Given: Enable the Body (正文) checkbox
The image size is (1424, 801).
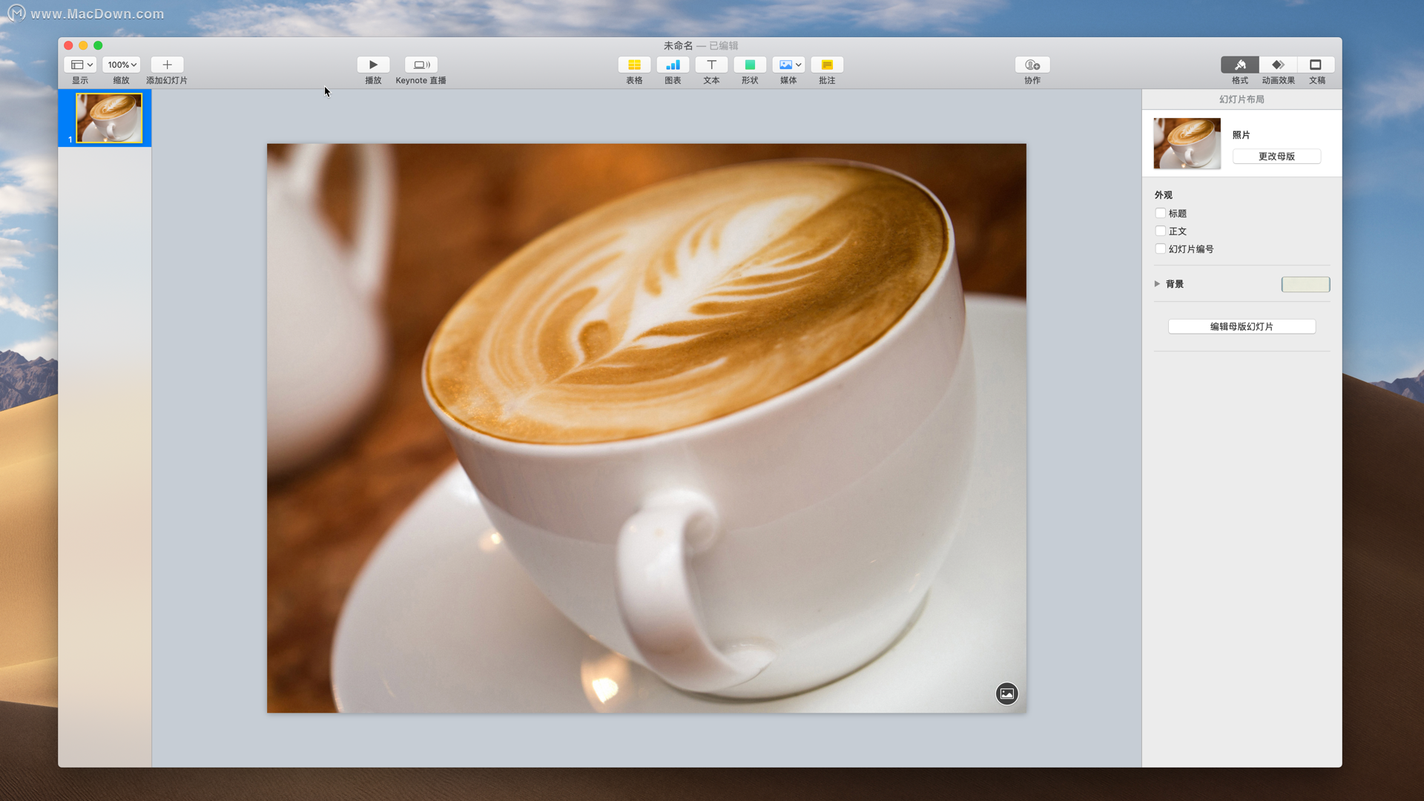Looking at the screenshot, I should [x=1160, y=231].
